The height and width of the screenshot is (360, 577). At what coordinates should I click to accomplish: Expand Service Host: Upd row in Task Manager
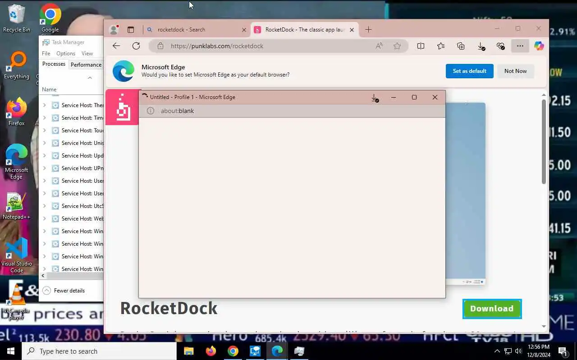(44, 156)
